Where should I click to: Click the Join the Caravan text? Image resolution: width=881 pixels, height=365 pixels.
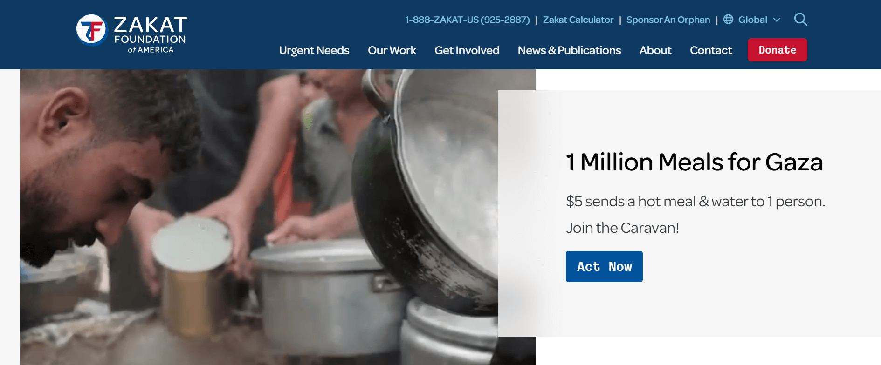click(622, 228)
